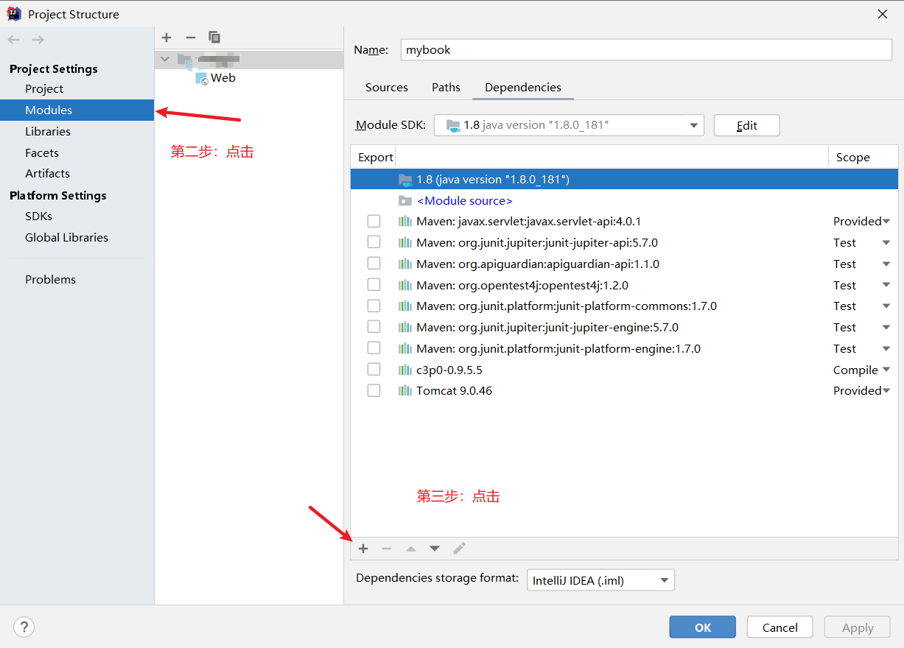Click the Cancel button

[779, 627]
